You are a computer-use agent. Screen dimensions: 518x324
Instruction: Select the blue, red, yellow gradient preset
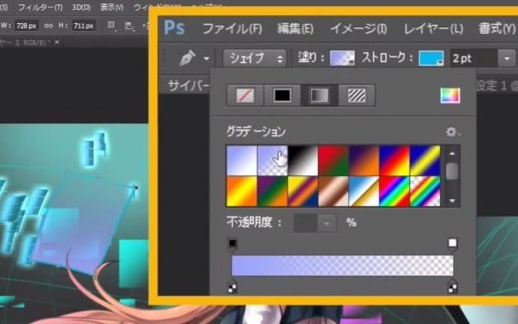(394, 161)
